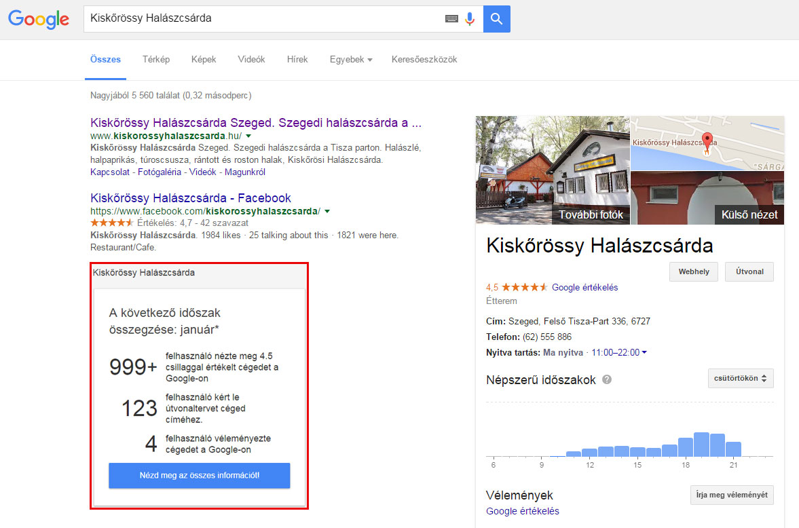799x528 pixels.
Task: Click the blue magnifier search button
Action: 496,19
